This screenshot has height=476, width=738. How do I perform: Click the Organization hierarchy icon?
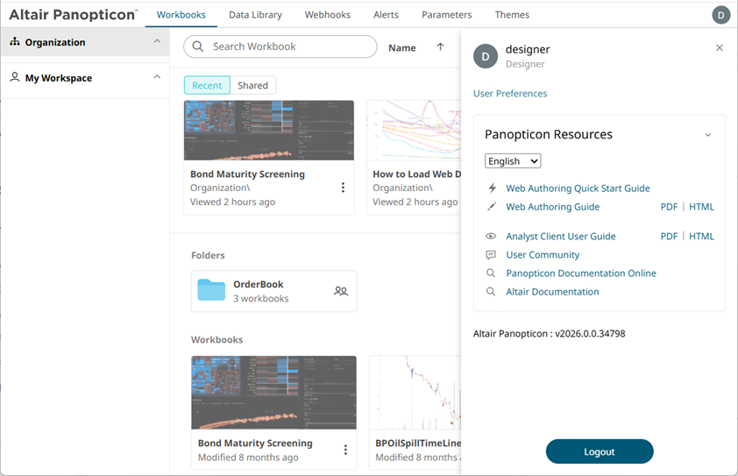point(15,42)
